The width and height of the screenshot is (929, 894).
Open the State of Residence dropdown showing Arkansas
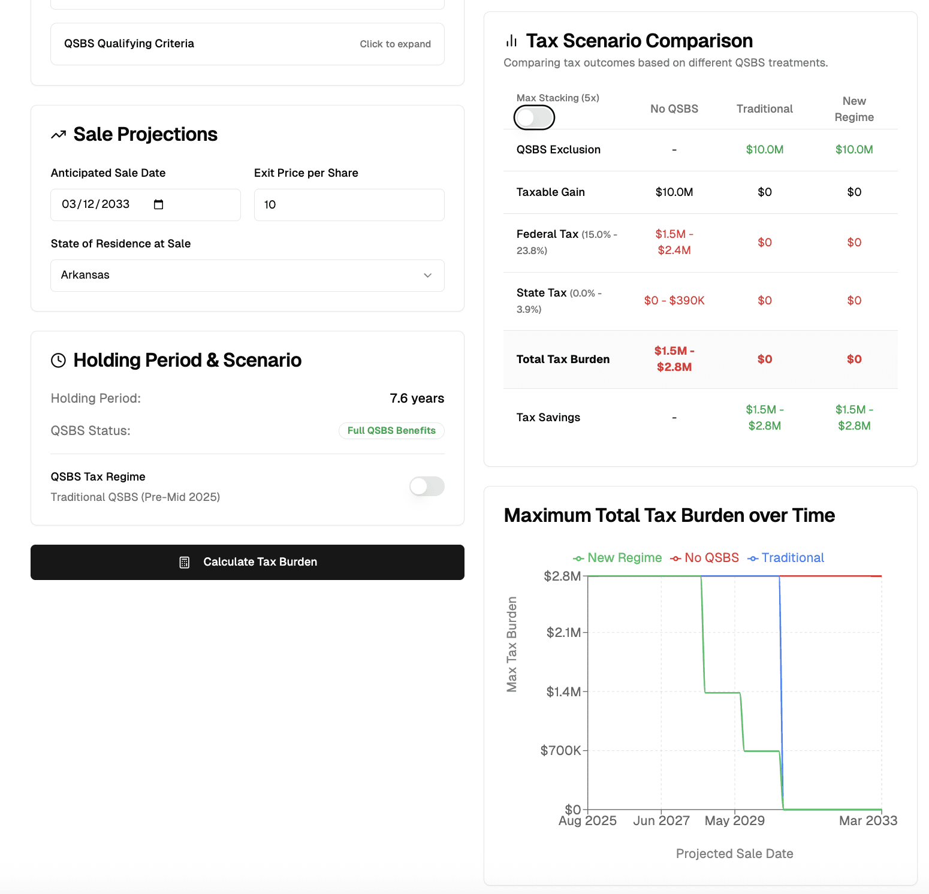(x=247, y=276)
